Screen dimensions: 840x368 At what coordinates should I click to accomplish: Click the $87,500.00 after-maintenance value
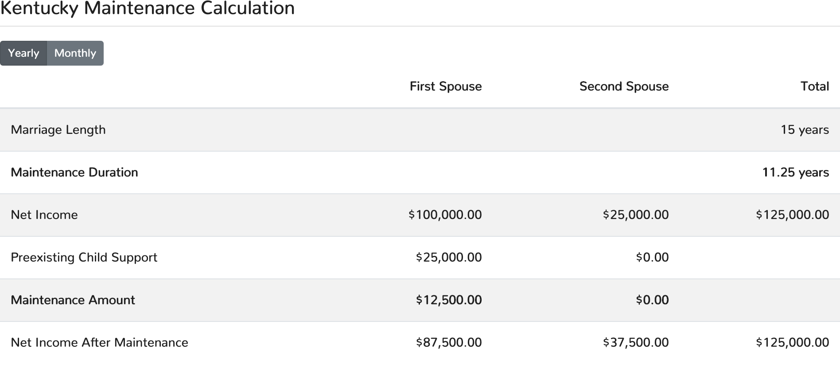pos(448,343)
